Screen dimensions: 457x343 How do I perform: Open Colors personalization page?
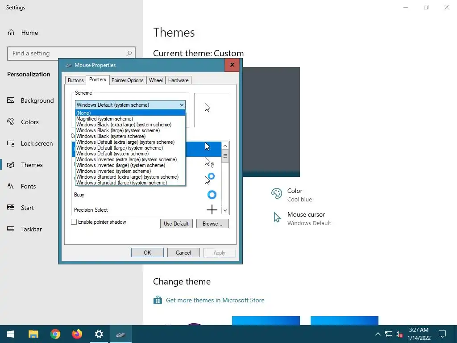point(23,122)
